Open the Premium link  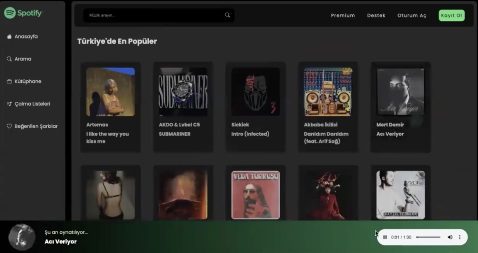pos(343,15)
